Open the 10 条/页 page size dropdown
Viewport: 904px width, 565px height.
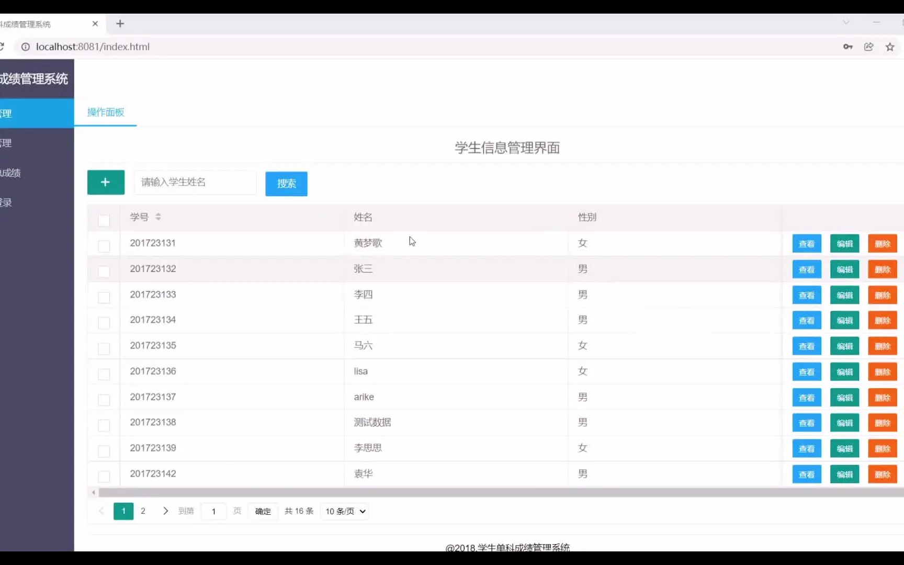(344, 511)
